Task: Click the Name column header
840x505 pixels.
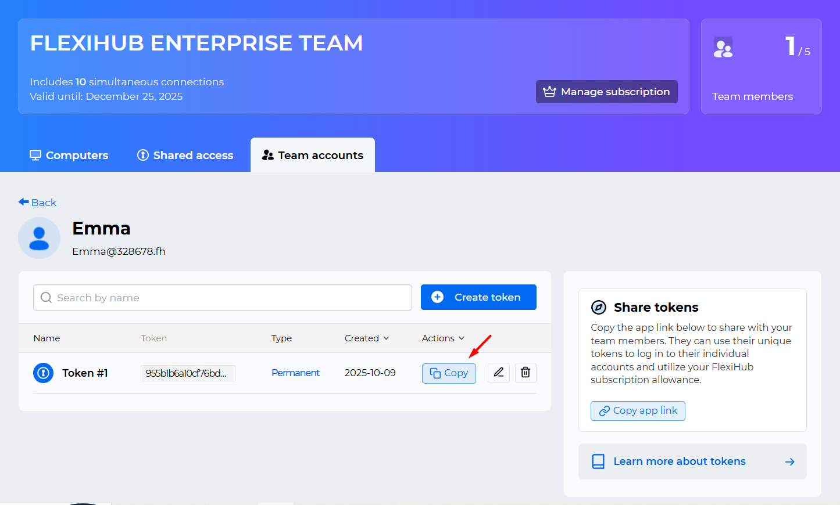Action: [x=47, y=338]
